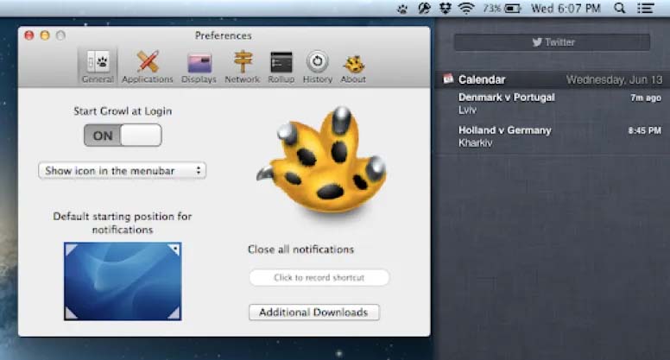
Task: Select bottom-left corner notification position
Action: click(x=72, y=313)
